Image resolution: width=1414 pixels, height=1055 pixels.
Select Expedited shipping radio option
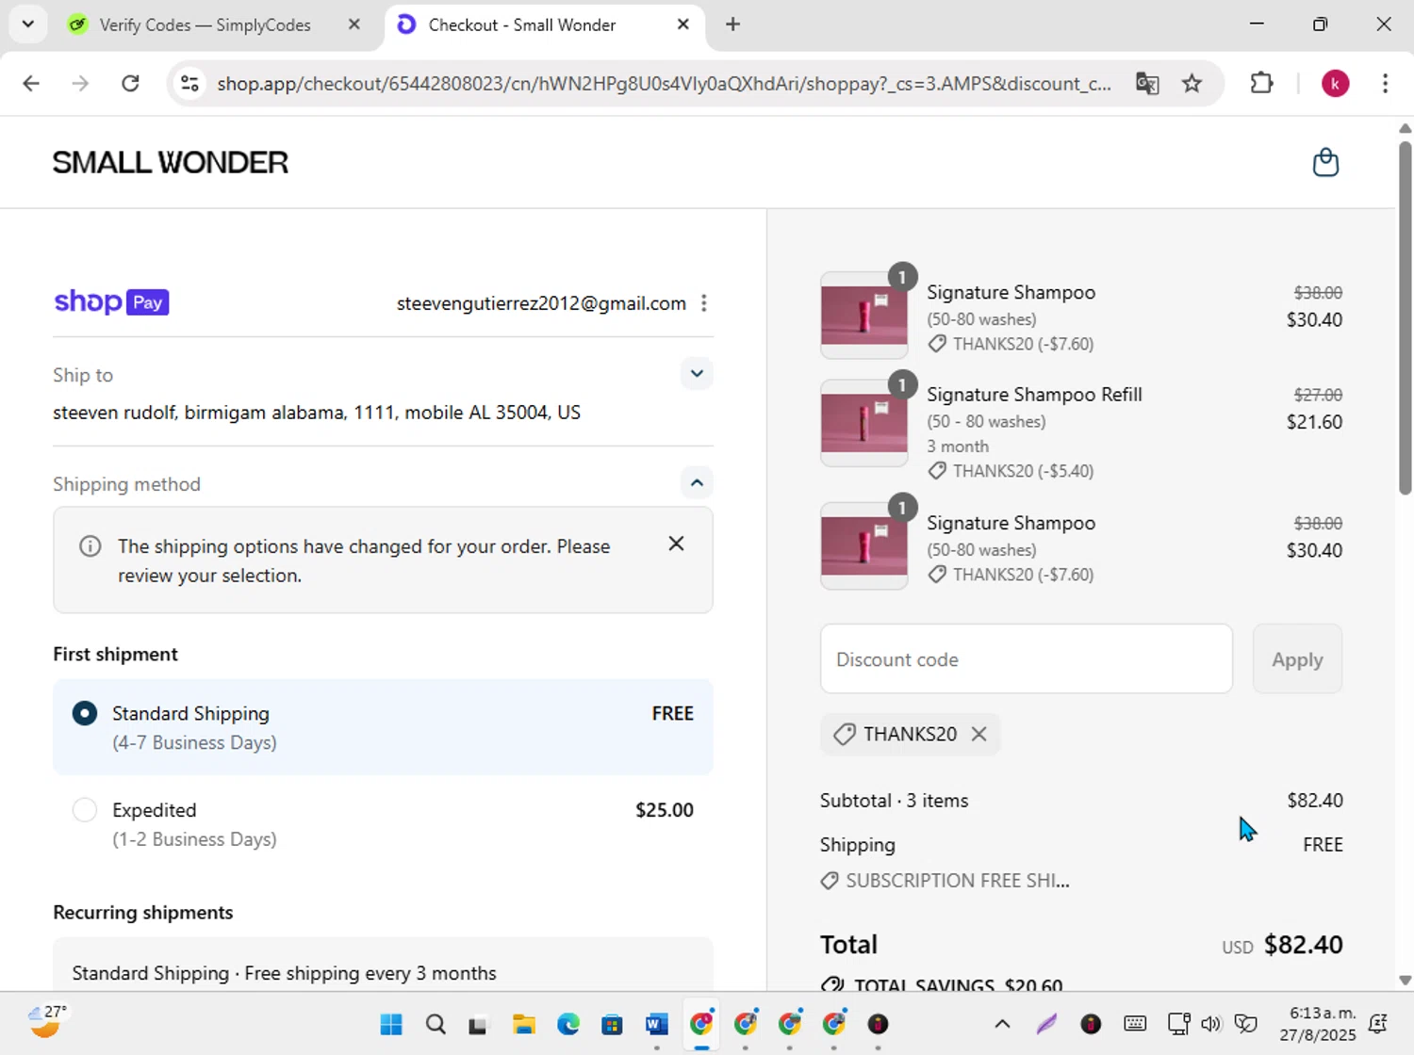click(85, 809)
